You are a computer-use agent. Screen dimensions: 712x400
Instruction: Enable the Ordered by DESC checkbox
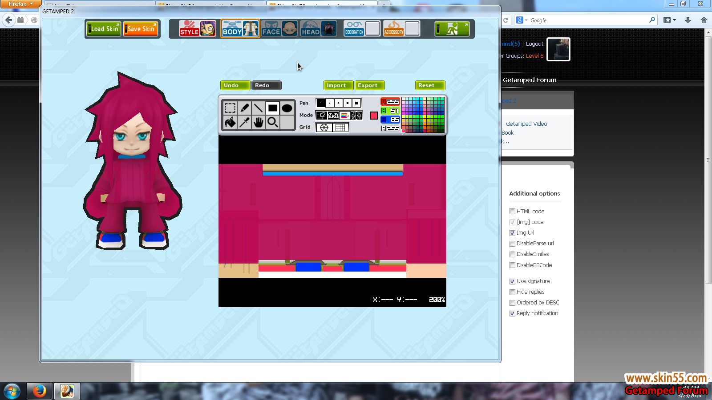coord(512,303)
